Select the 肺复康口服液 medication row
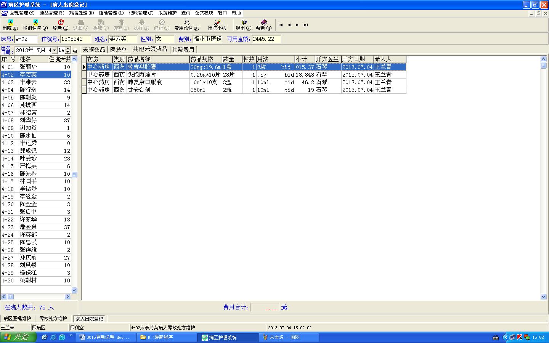The width and height of the screenshot is (549, 343). tap(244, 82)
